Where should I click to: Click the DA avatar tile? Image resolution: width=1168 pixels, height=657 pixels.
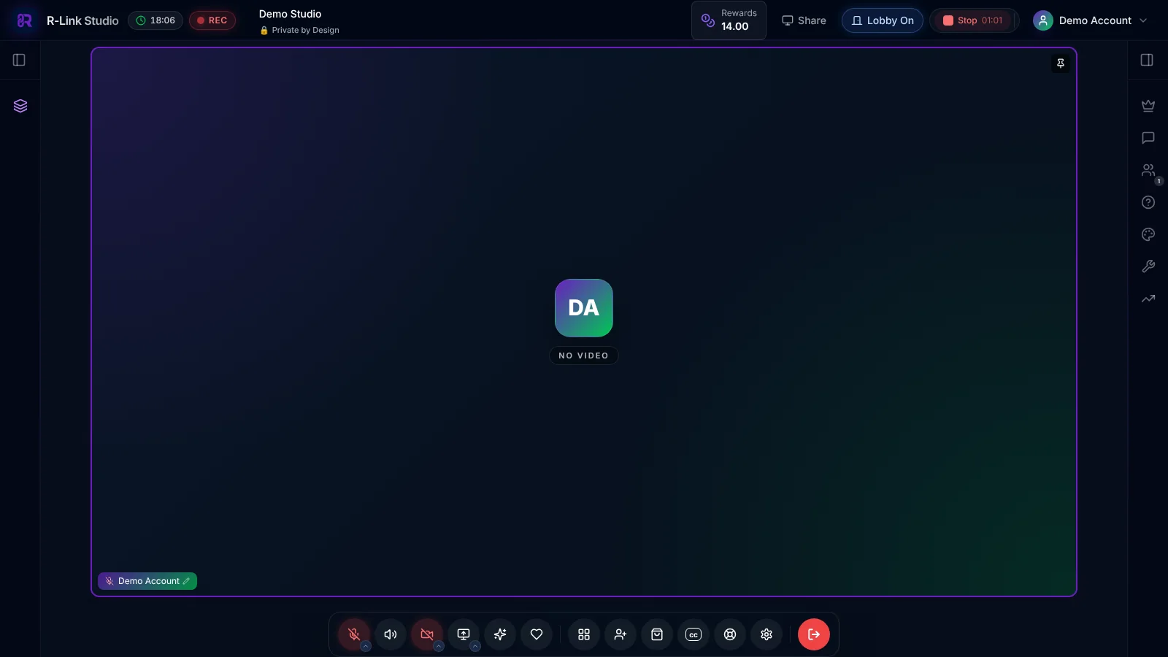584,308
